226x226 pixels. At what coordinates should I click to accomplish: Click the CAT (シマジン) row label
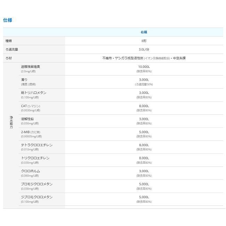pyautogui.click(x=31, y=106)
